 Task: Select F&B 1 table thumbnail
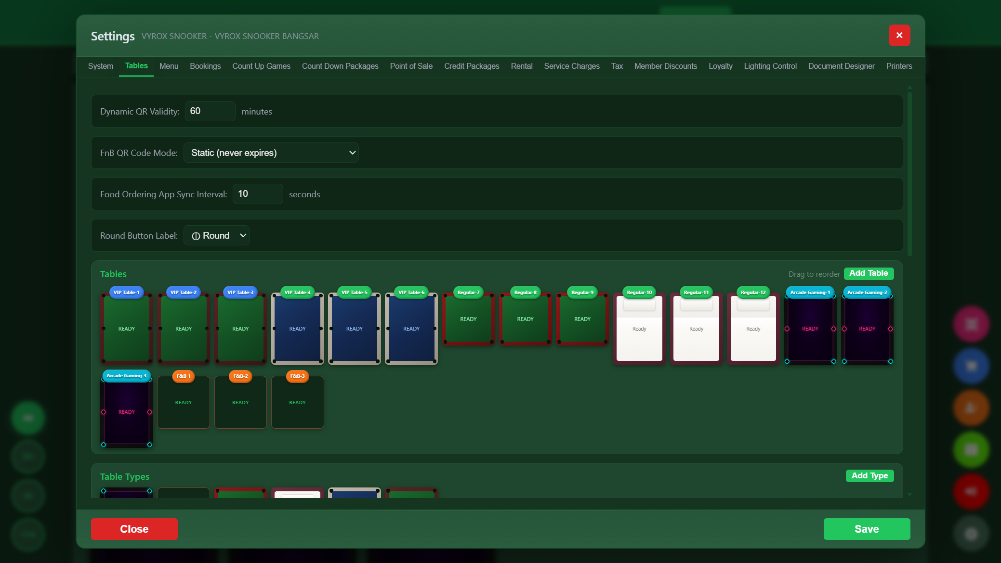(184, 399)
